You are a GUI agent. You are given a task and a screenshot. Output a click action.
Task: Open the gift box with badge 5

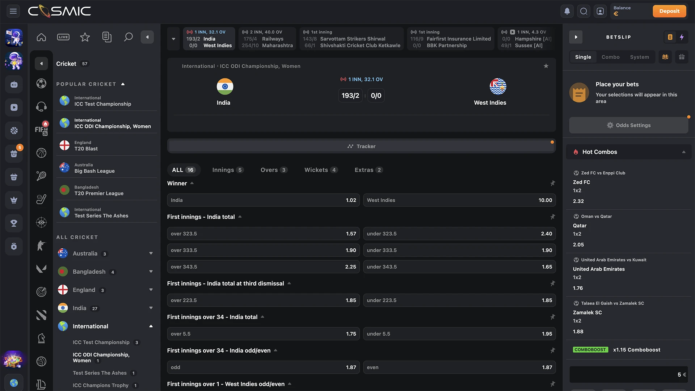pyautogui.click(x=14, y=154)
